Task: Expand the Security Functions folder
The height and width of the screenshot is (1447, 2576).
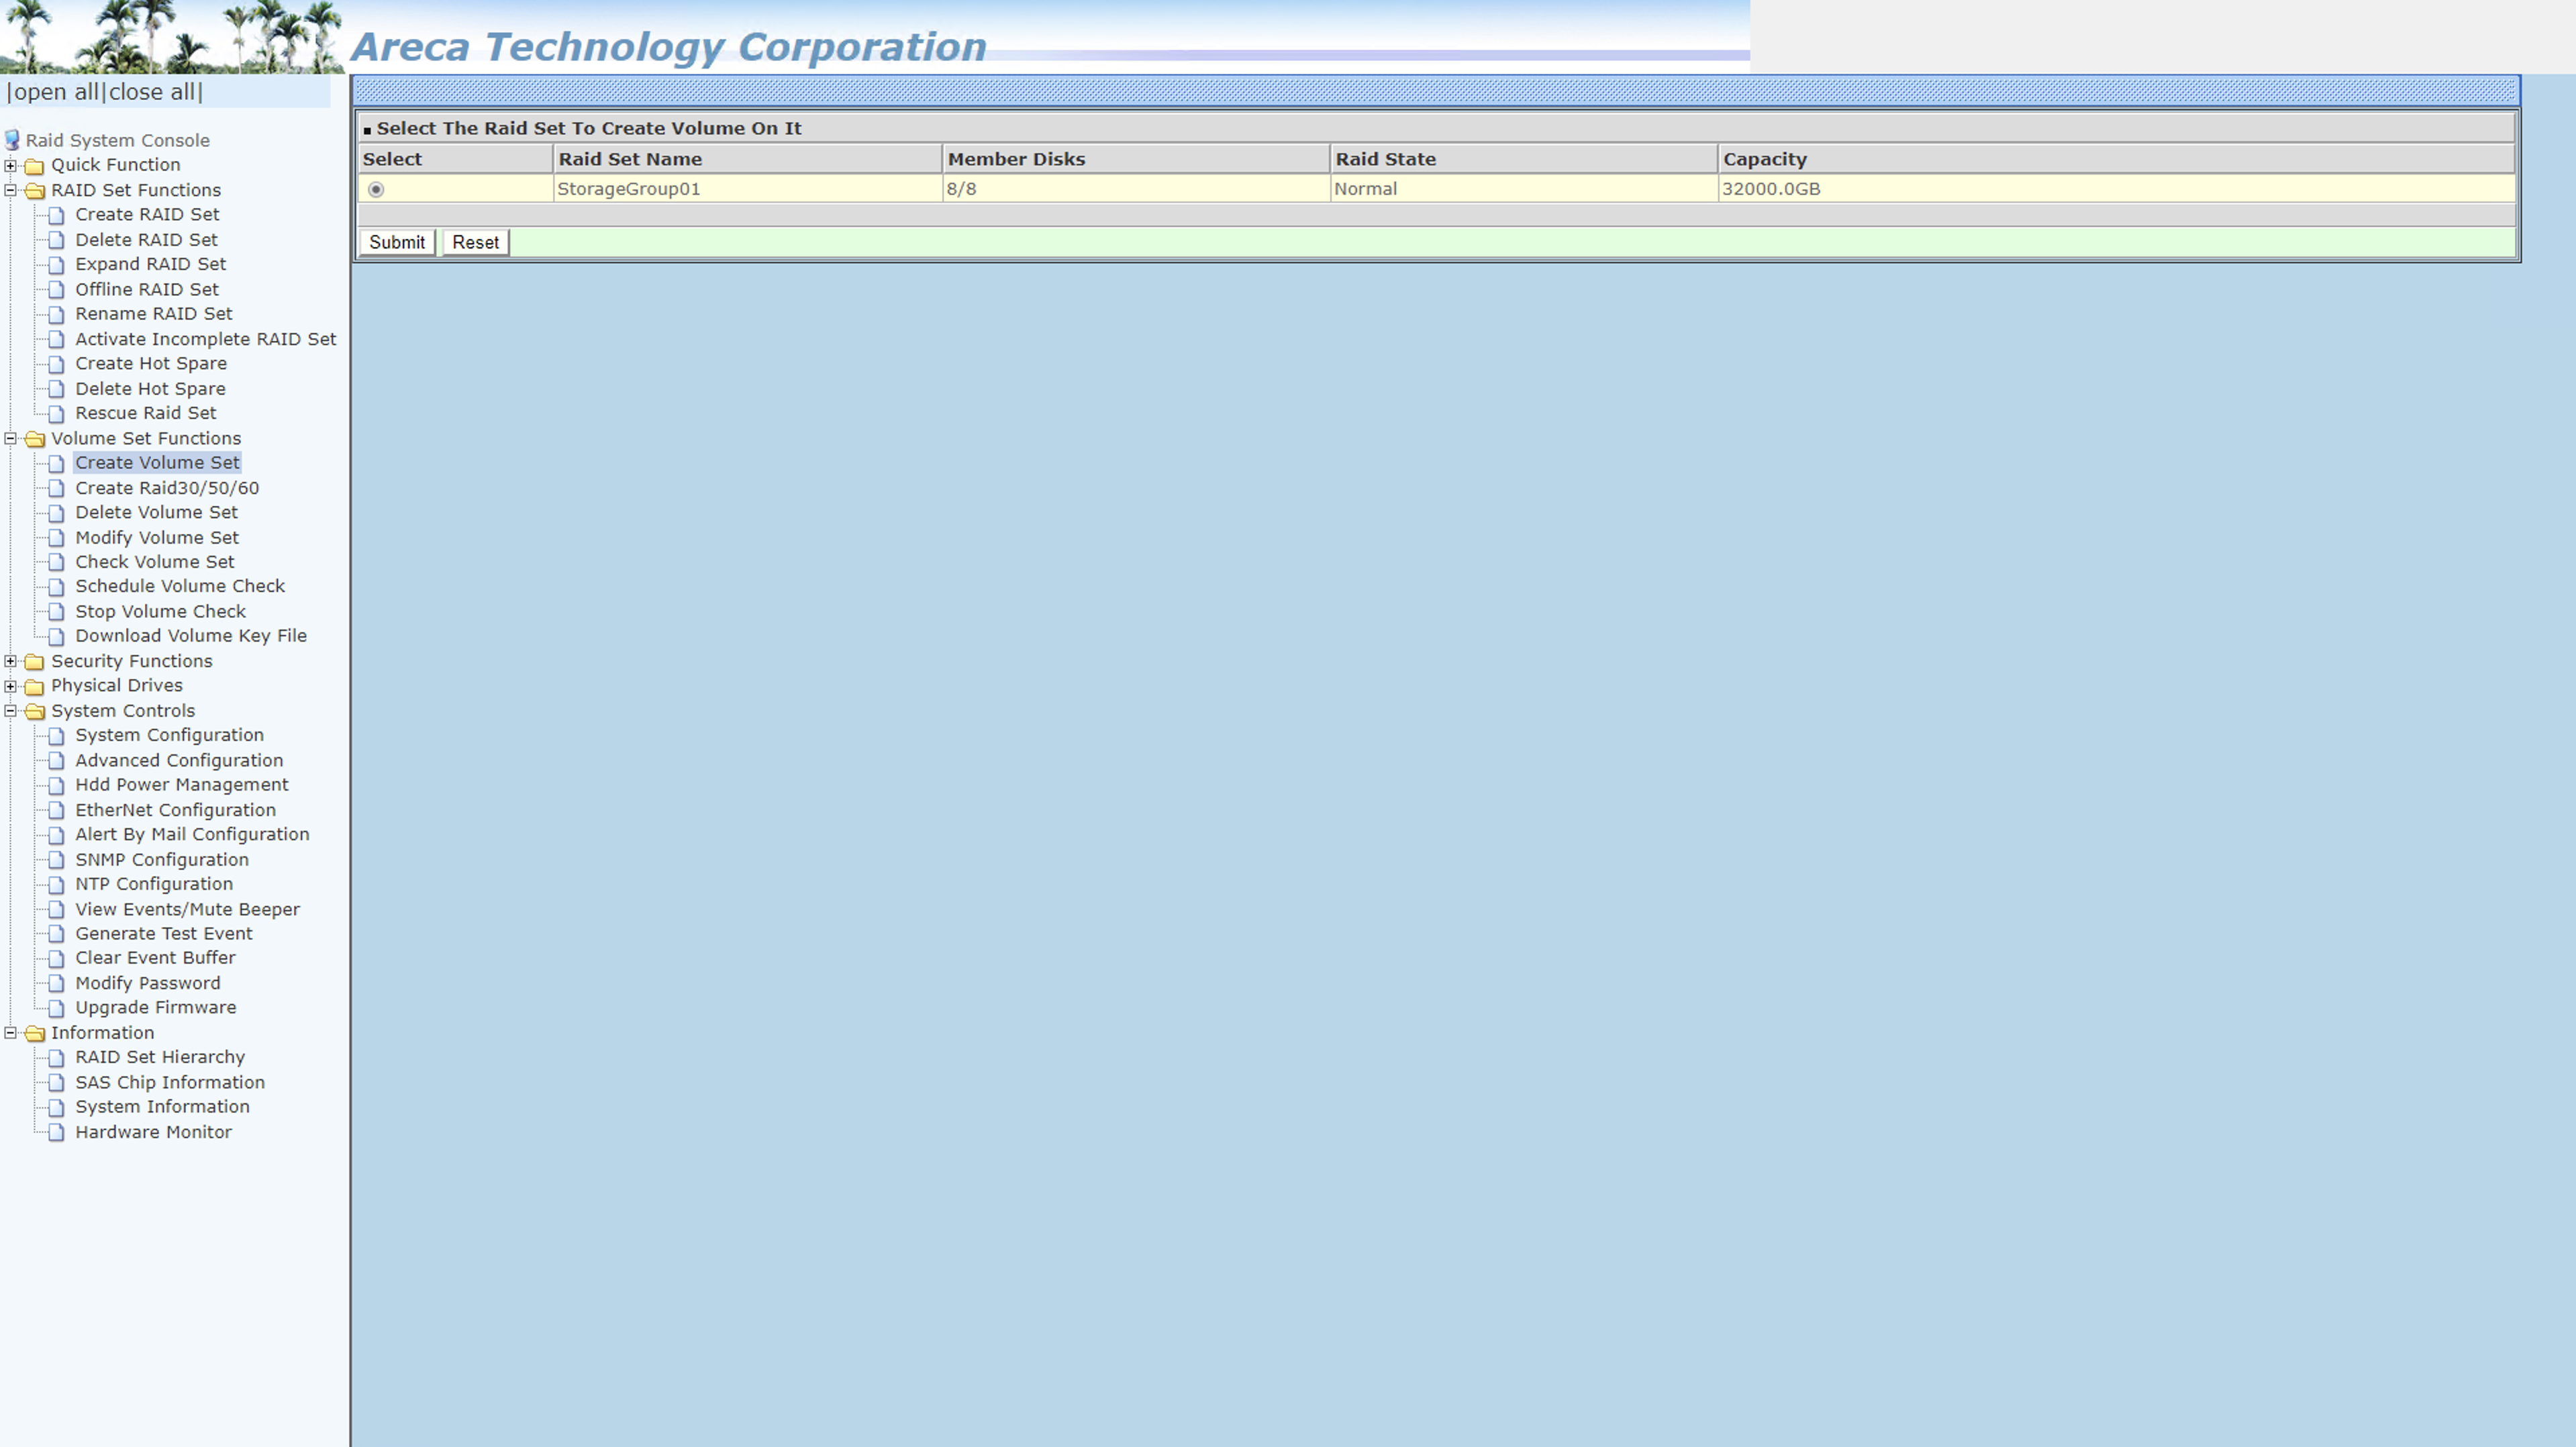Action: [10, 661]
